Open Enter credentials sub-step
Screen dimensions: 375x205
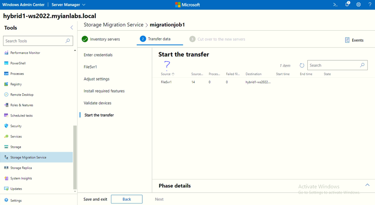click(98, 55)
